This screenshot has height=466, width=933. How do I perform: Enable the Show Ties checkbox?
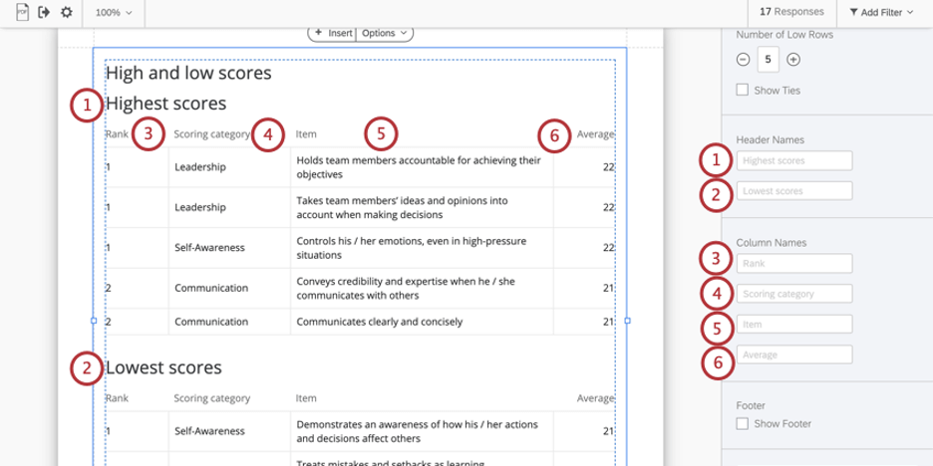coord(742,90)
